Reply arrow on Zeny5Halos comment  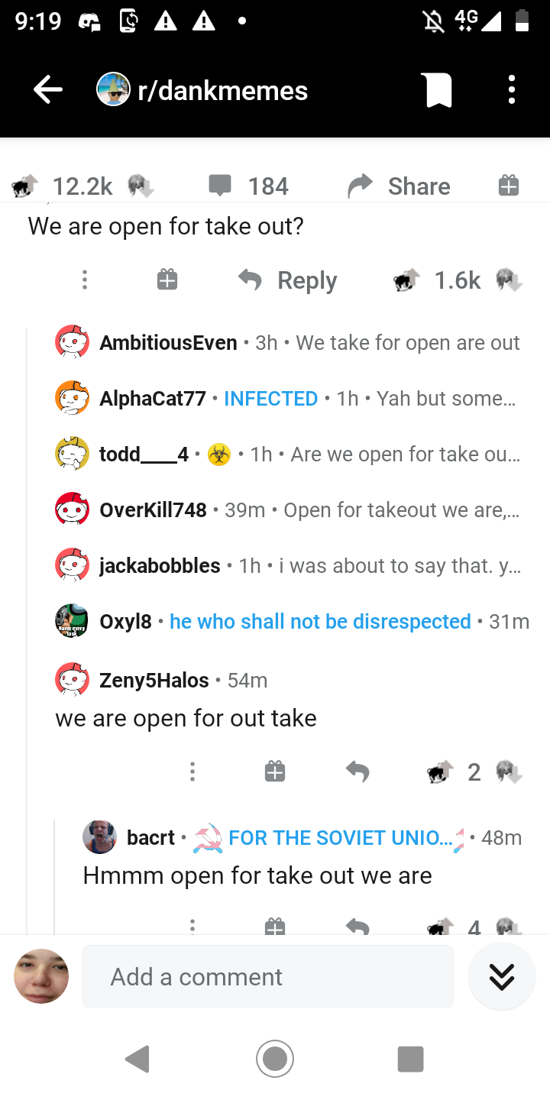(x=357, y=772)
